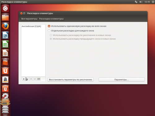
Task: Open Files manager from launcher
Action: pos(5,17)
